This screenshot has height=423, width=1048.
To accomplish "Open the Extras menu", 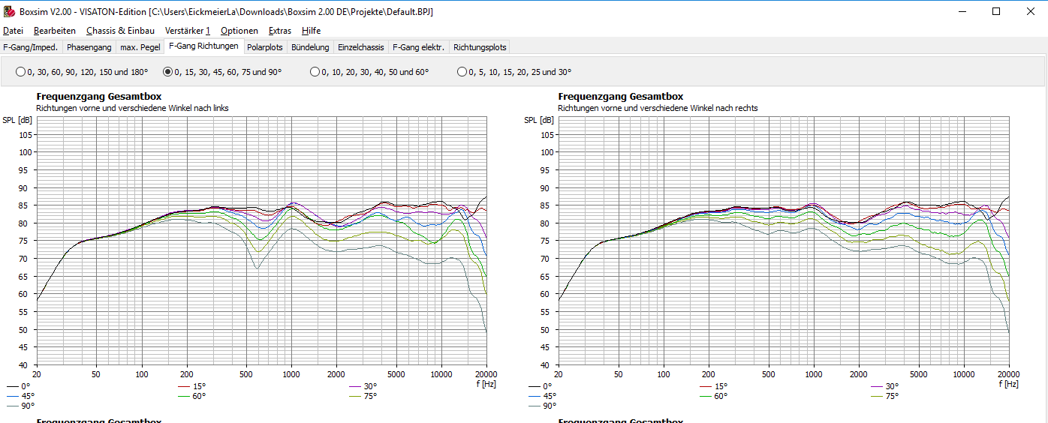I will [280, 31].
